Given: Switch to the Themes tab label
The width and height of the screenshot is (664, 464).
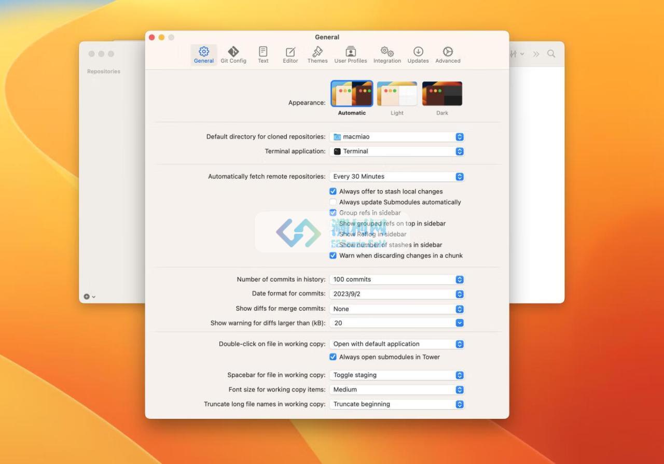Looking at the screenshot, I should (x=317, y=61).
